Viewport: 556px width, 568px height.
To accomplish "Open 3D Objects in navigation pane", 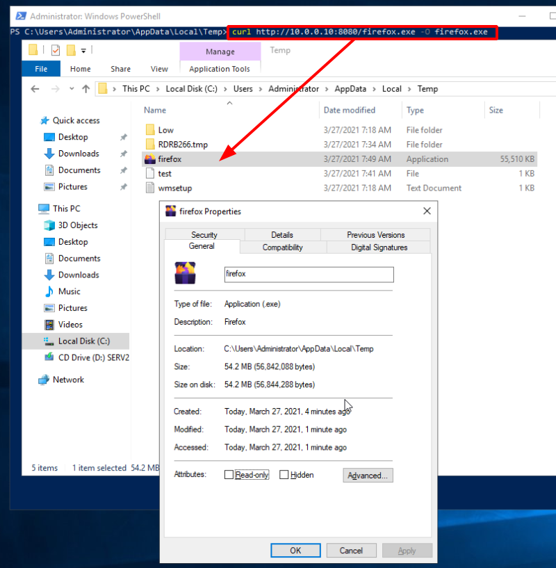I will pos(78,225).
